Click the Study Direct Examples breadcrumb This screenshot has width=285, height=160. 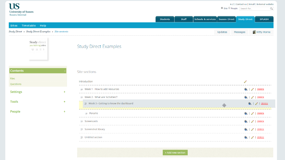pyautogui.click(x=38, y=32)
